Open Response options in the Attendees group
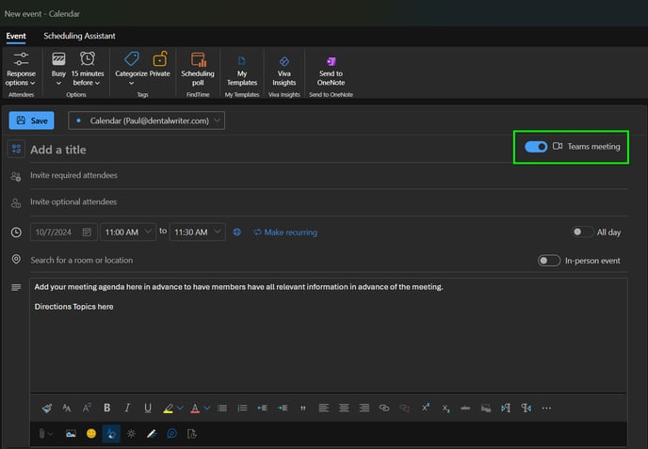Viewport: 648px width, 449px height. pos(21,69)
